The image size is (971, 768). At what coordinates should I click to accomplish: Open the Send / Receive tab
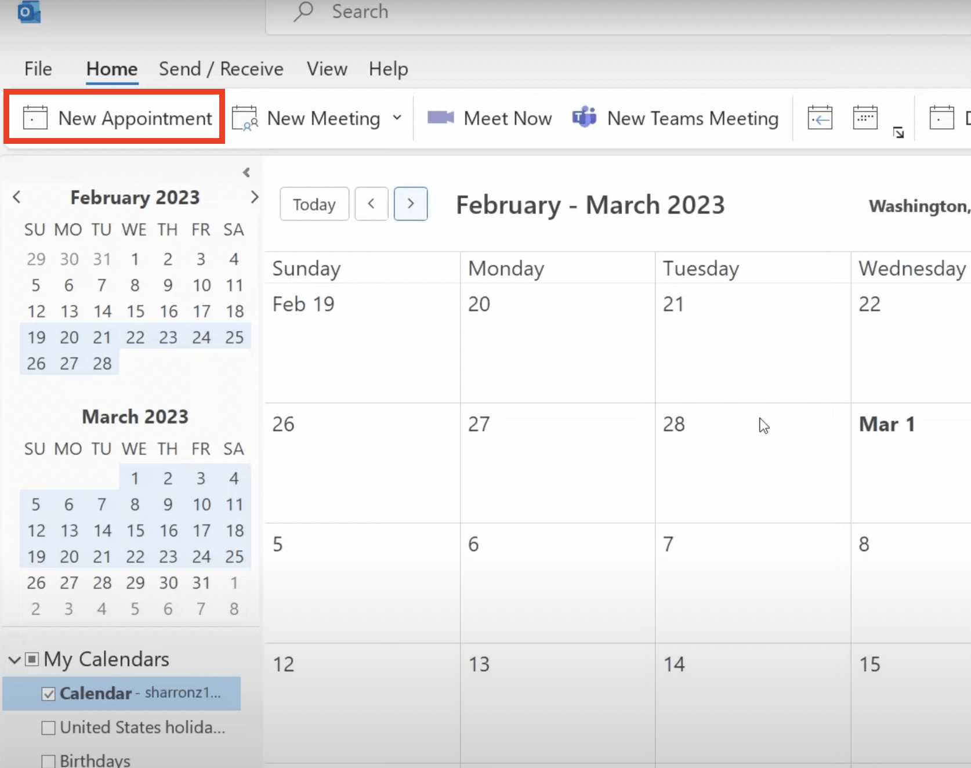pyautogui.click(x=221, y=69)
